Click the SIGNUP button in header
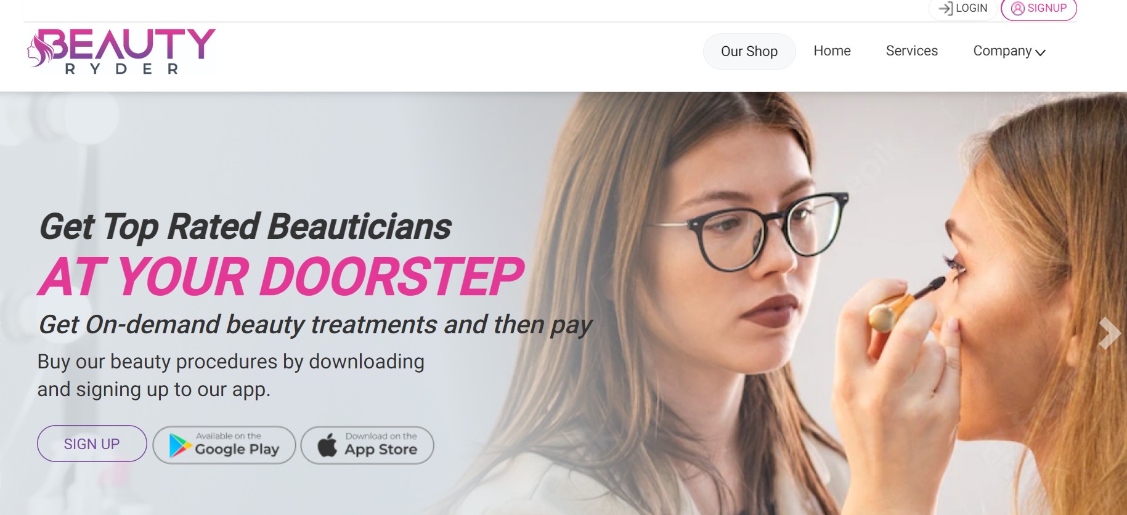 point(1039,8)
